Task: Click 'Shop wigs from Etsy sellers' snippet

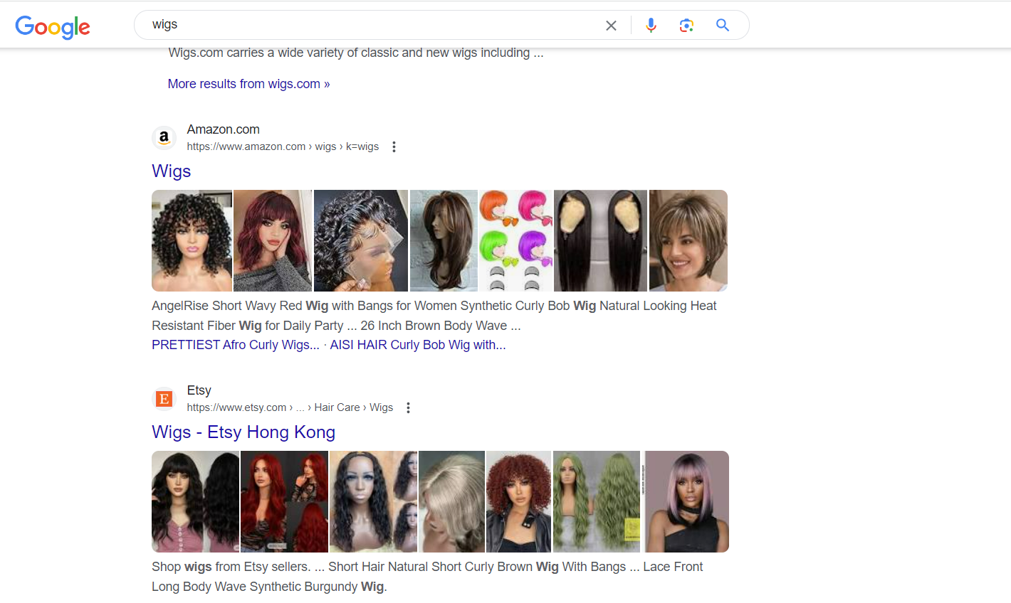Action: tap(427, 577)
